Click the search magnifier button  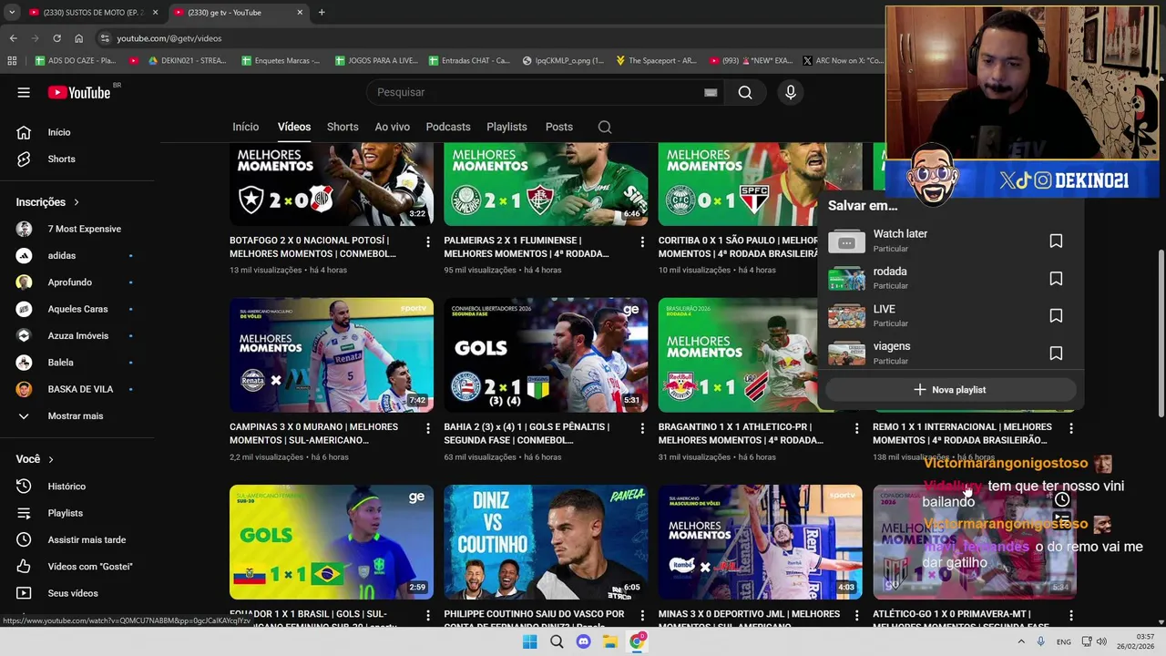coord(745,92)
